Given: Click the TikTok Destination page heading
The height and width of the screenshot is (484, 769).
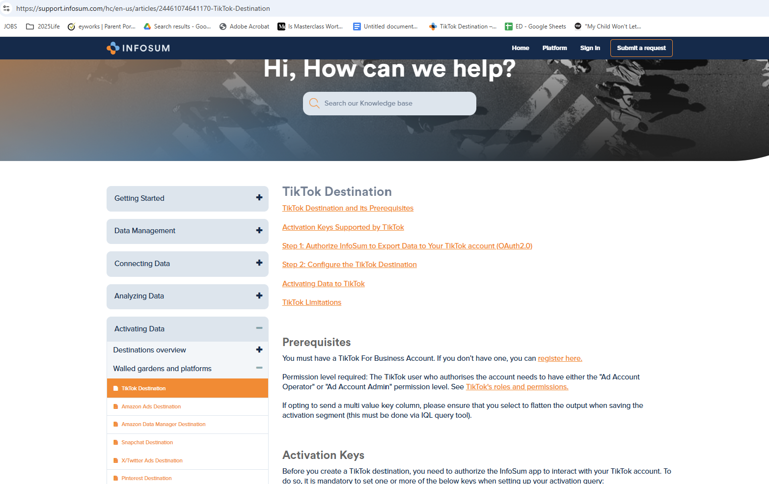Looking at the screenshot, I should coord(337,191).
